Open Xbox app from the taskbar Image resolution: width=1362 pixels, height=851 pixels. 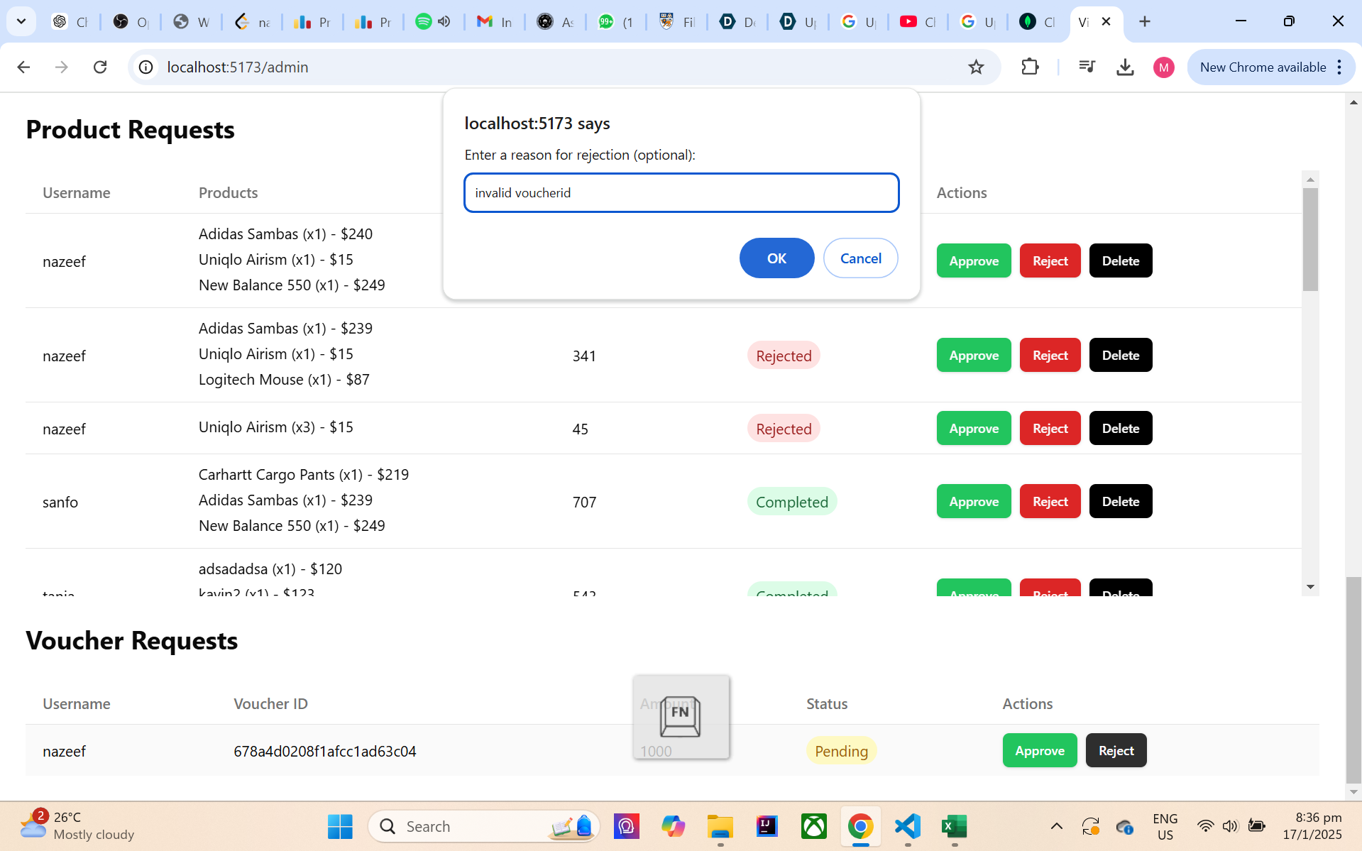813,826
